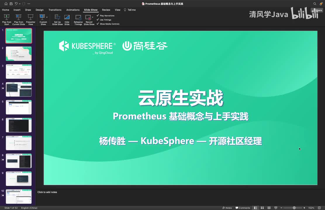
Task: Click the slide title 云原生实战
Action: tap(181, 98)
